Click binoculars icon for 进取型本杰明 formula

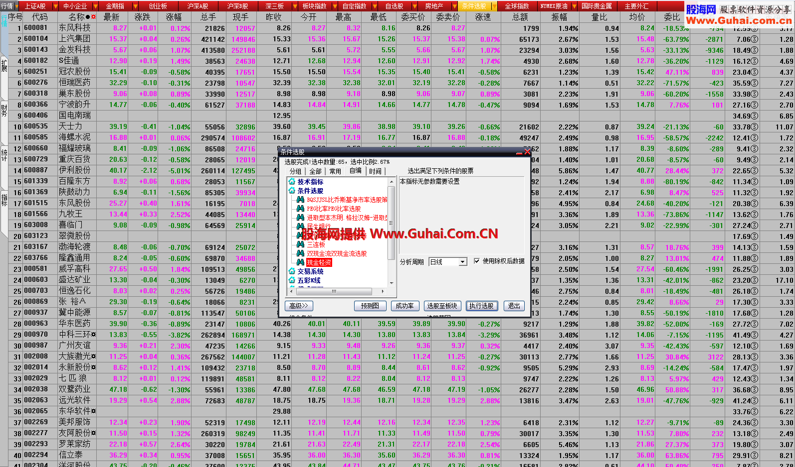(300, 218)
